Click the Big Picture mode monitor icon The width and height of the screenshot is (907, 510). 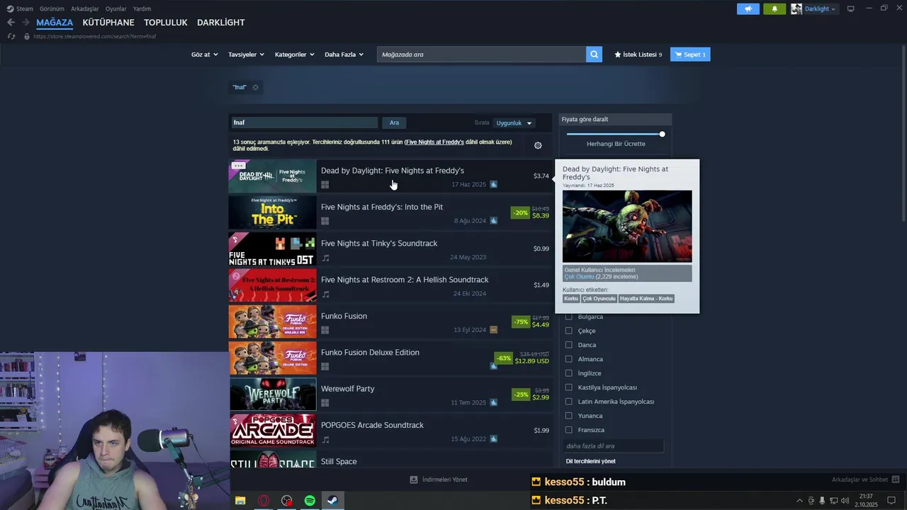click(850, 8)
